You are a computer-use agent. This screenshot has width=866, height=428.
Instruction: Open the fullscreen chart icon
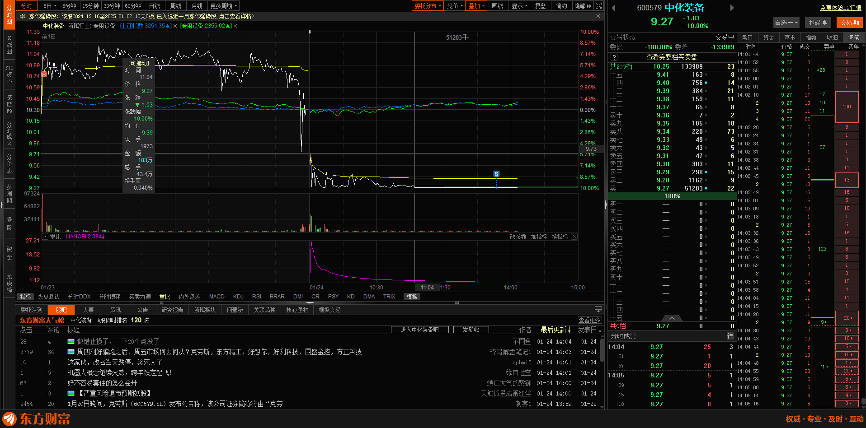pyautogui.click(x=598, y=6)
